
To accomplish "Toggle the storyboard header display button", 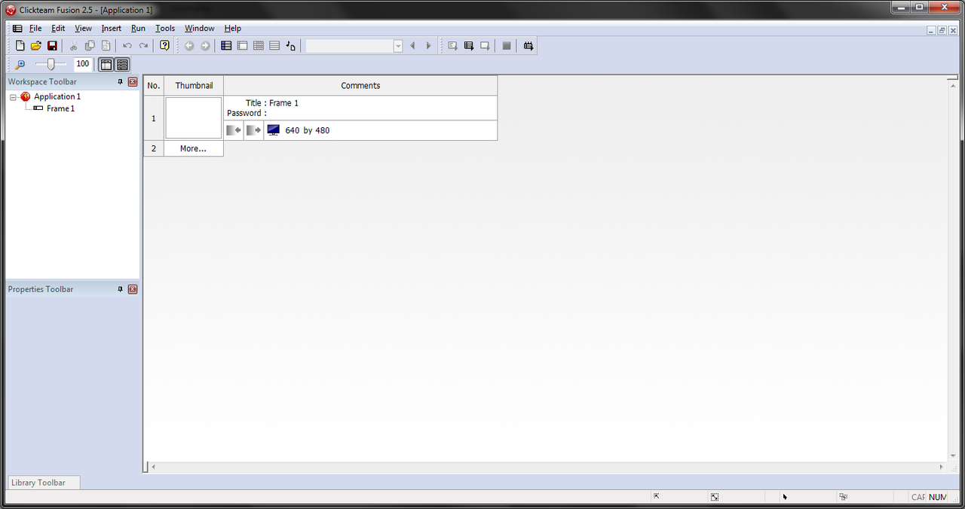I will (106, 65).
